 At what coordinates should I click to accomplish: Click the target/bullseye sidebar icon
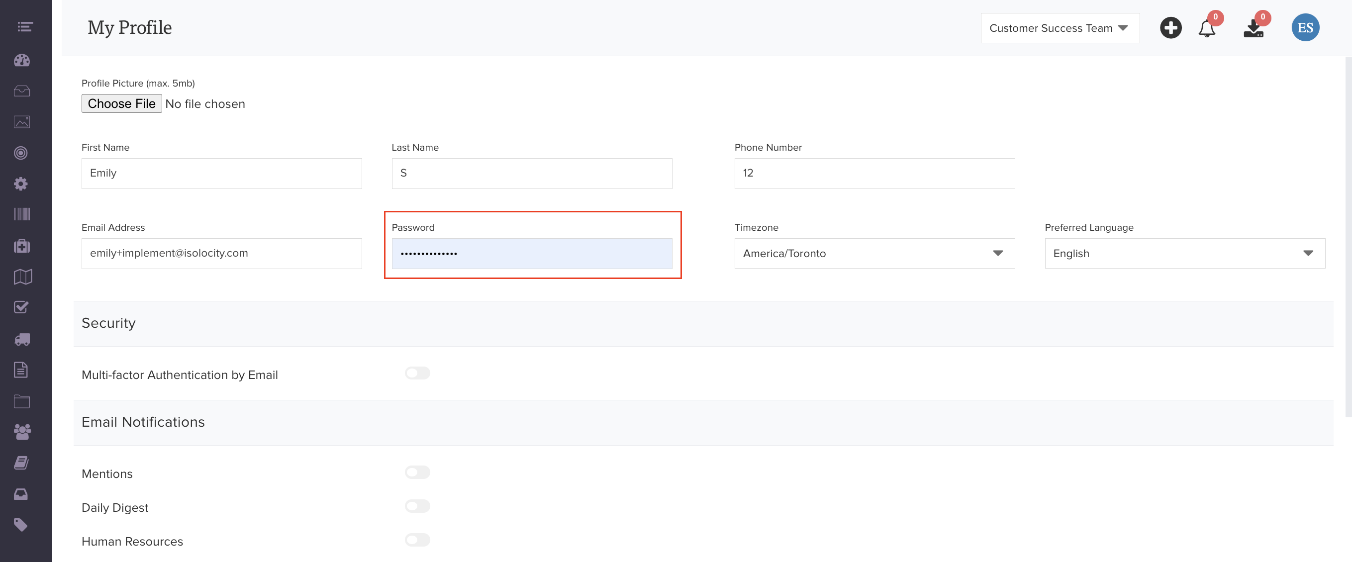[x=21, y=153]
